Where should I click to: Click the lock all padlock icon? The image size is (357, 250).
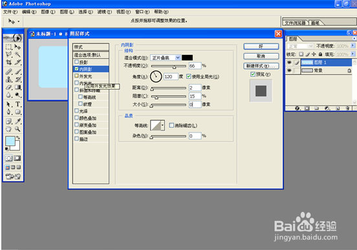click(x=320, y=54)
